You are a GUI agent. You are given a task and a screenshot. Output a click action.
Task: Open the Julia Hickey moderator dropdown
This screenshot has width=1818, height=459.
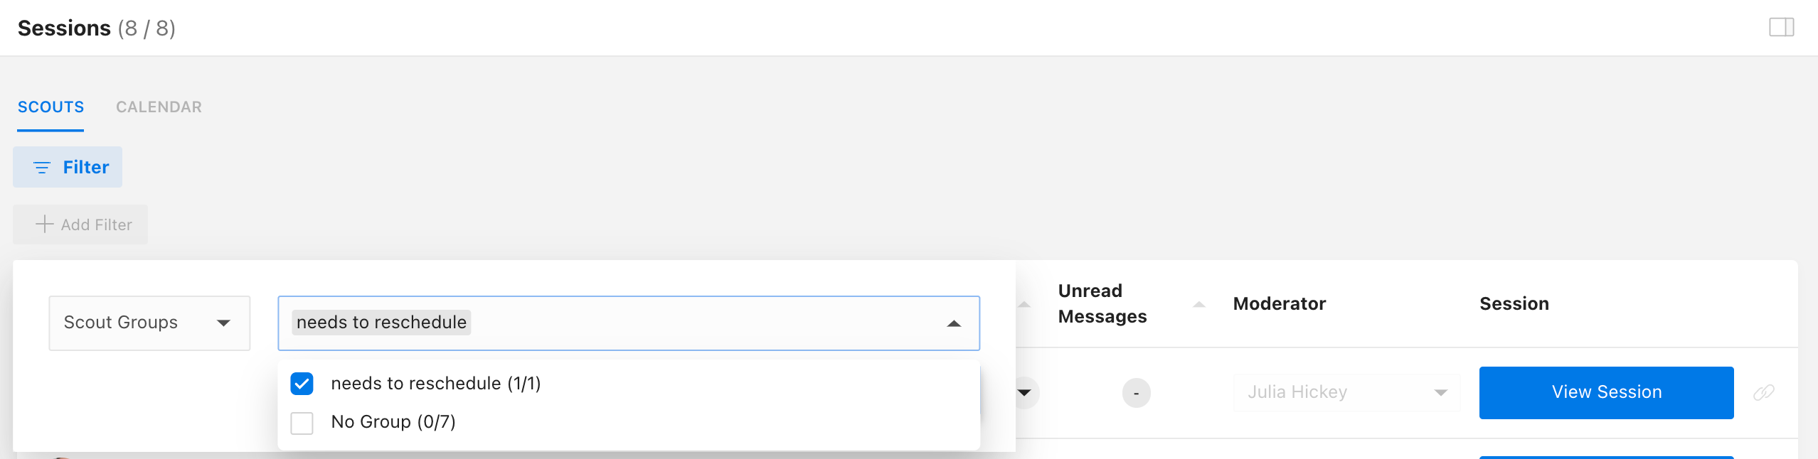pos(1346,393)
